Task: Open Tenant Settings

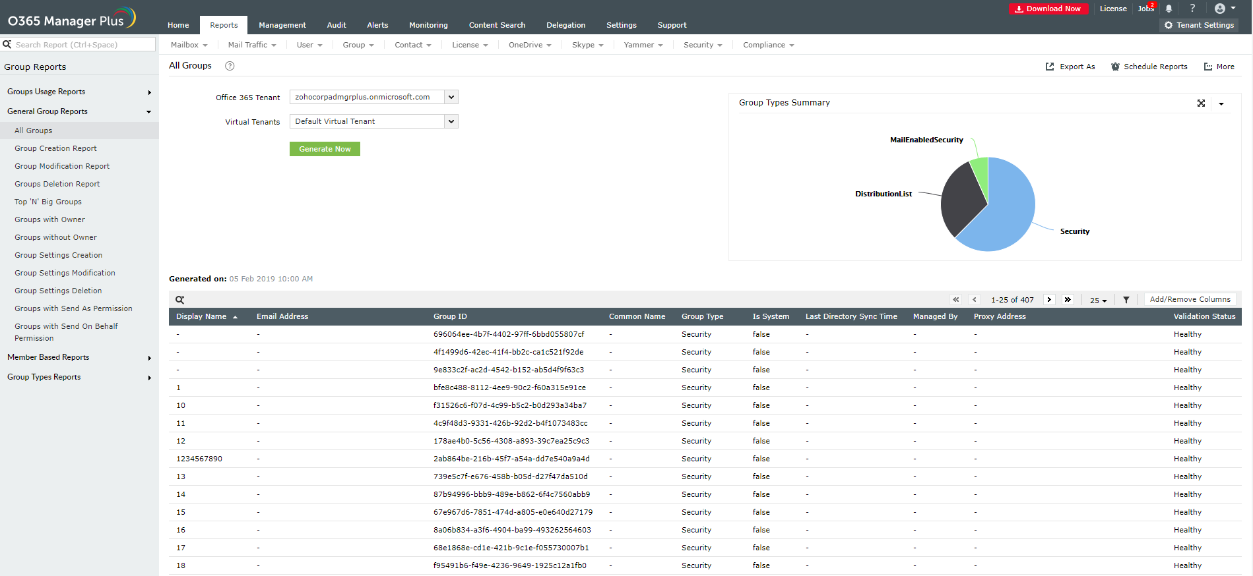Action: pos(1199,25)
